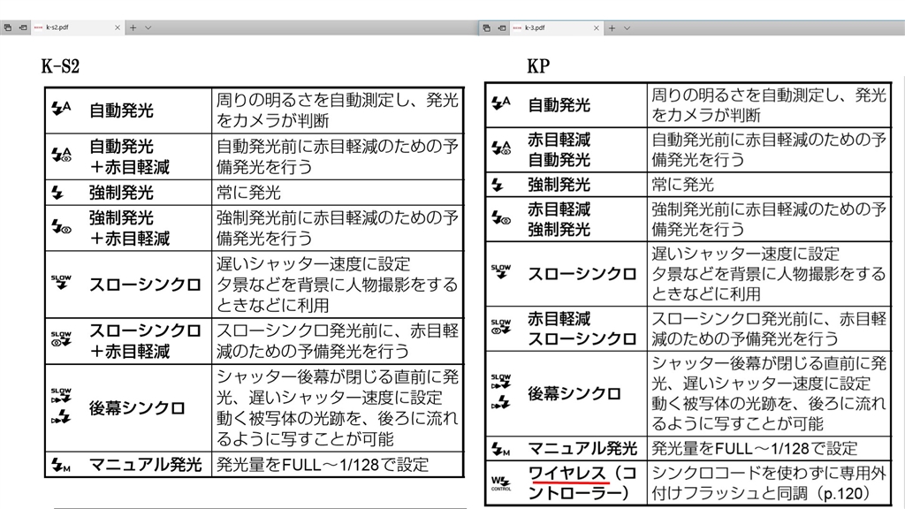Screen dimensions: 905x509
Task: Click the 周りの明るさを自動測定し description in KP table
Action: (770, 105)
